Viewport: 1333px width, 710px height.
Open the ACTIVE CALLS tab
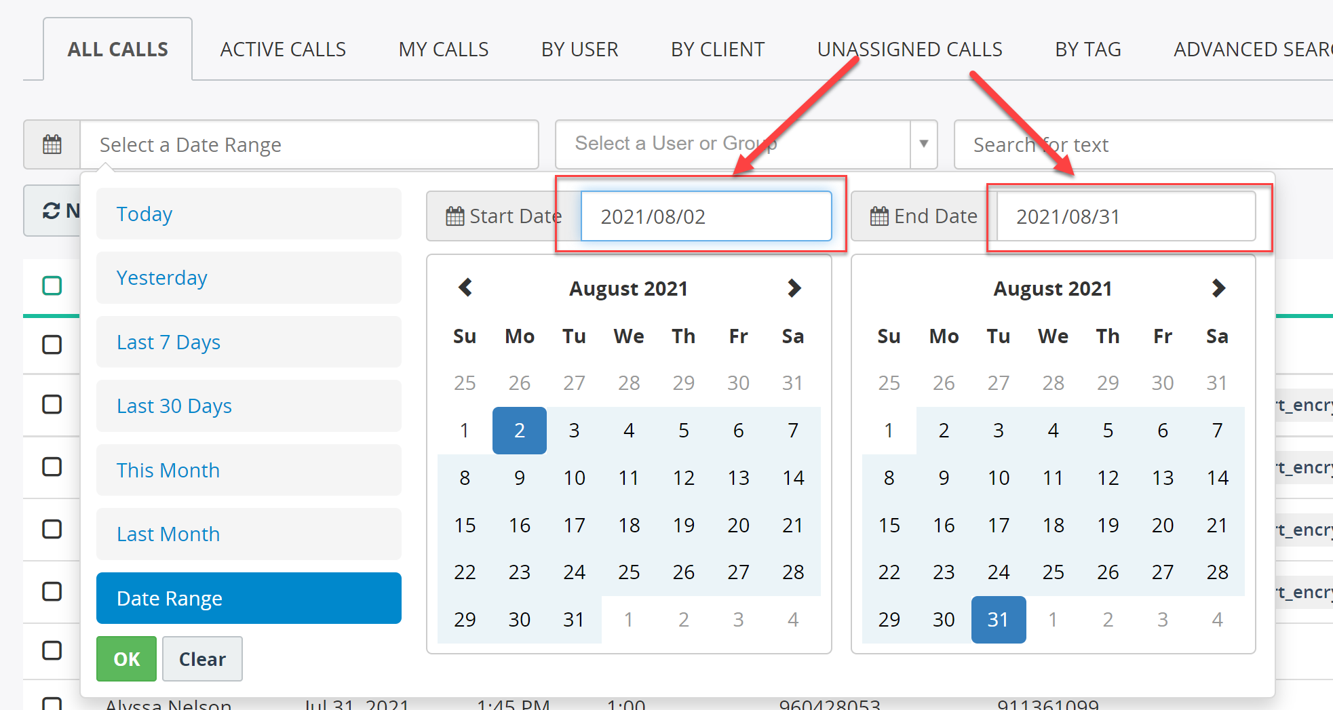tap(283, 50)
